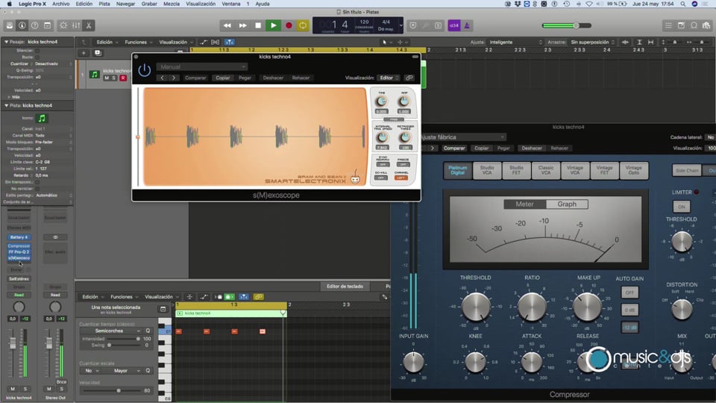Screen dimensions: 716x403
Task: Toggle Compressor Limiter ON button
Action: [681, 207]
